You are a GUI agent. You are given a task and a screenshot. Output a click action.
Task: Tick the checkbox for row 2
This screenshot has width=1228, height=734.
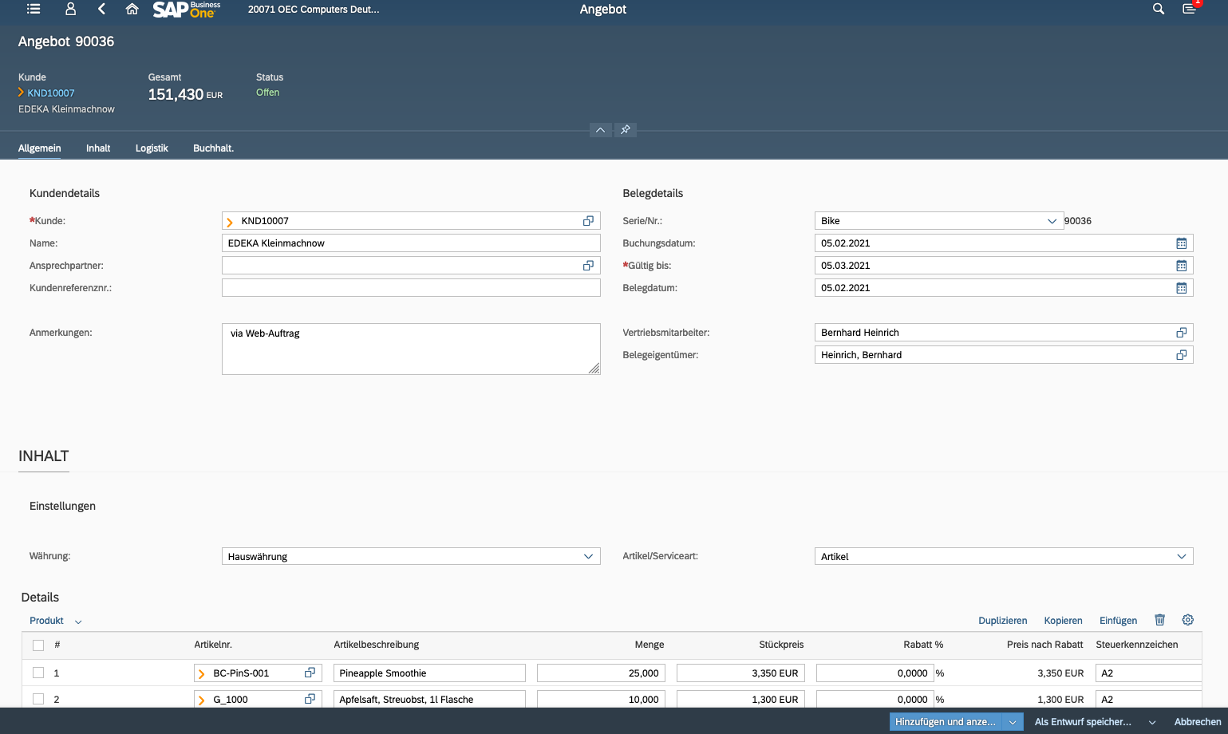click(x=38, y=699)
